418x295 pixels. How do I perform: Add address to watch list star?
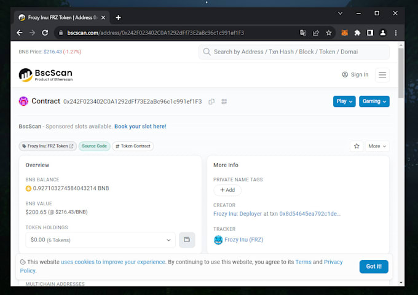click(357, 146)
